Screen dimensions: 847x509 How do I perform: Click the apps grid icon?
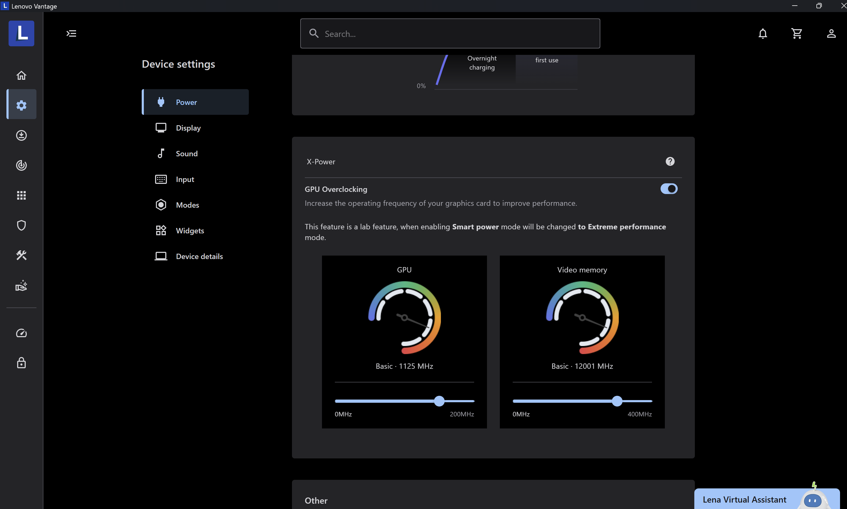(21, 195)
